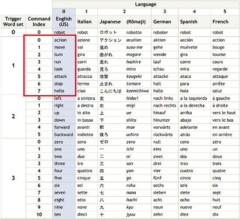
Task: Click the 'Japanese' column header
Action: click(x=110, y=22)
